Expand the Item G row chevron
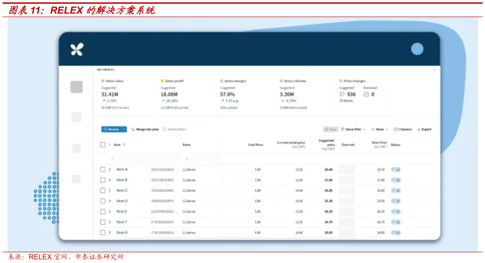The image size is (485, 263). pyautogui.click(x=110, y=233)
